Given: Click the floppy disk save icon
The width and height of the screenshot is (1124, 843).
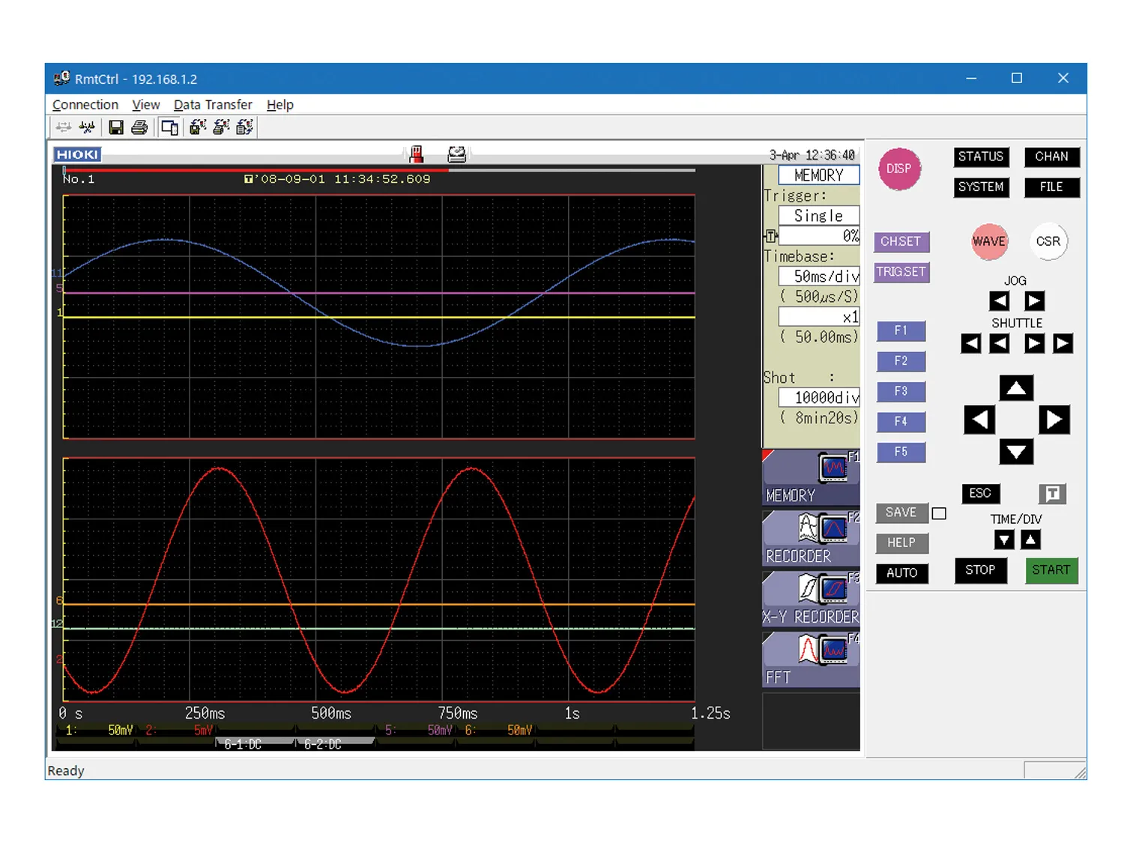Looking at the screenshot, I should click(116, 127).
